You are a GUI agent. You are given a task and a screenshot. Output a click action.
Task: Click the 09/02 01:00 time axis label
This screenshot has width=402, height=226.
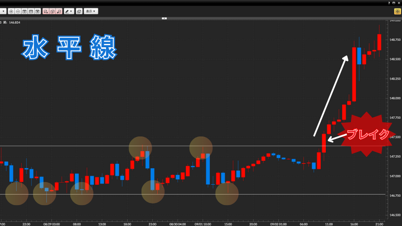[278, 223]
